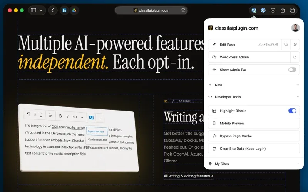Screen dimensions: 308x192
Task: Open the three-dot options in editor mockup
Action: (100, 118)
